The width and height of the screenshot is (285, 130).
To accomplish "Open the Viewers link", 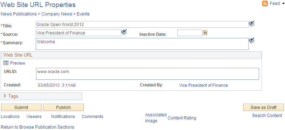I will point(34,117).
